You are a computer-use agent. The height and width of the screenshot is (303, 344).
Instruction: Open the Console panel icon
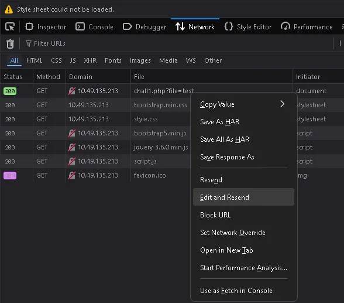[80, 26]
